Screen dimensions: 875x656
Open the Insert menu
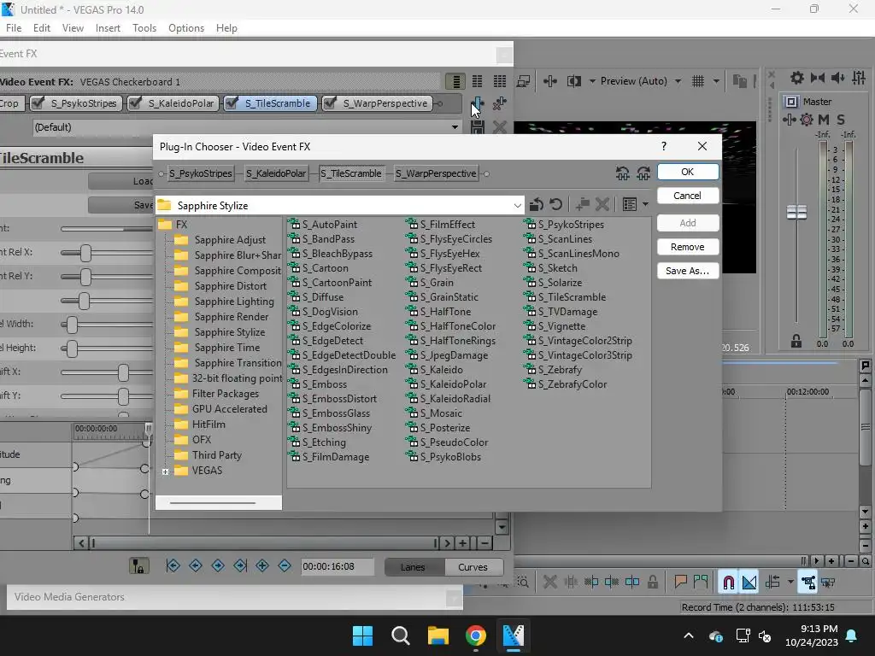pyautogui.click(x=108, y=28)
